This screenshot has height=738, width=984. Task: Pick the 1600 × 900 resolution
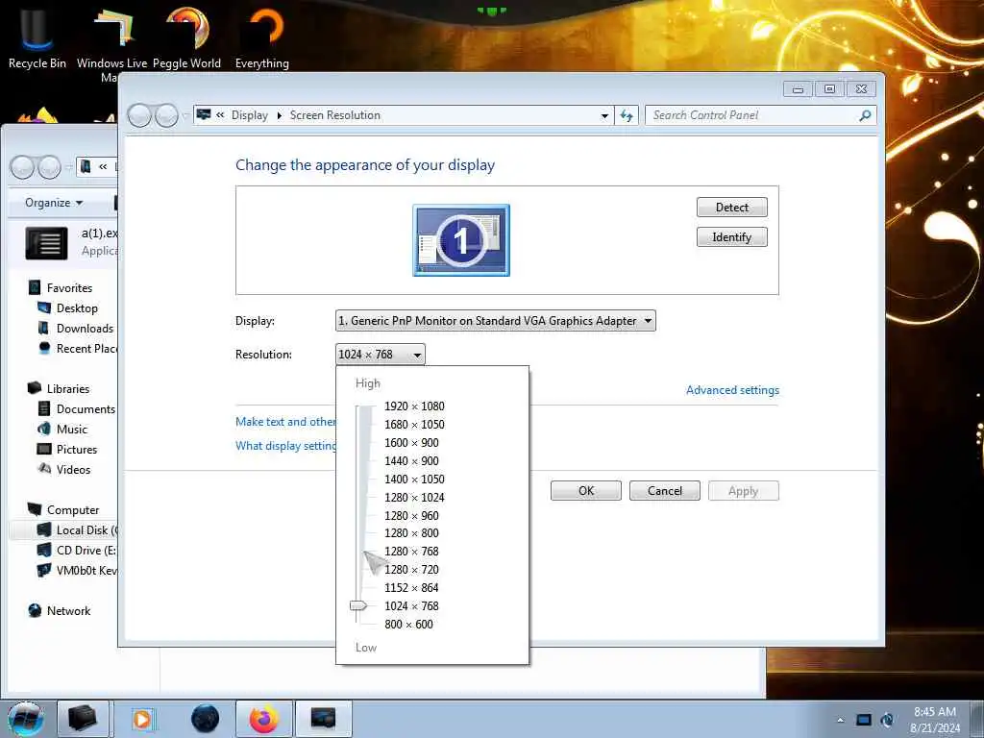[411, 442]
